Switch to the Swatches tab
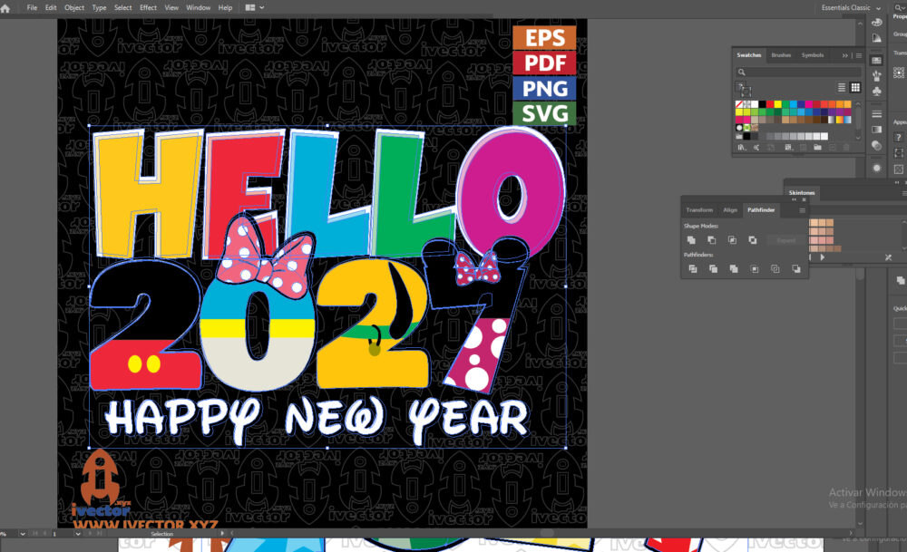The width and height of the screenshot is (907, 552). click(x=748, y=55)
